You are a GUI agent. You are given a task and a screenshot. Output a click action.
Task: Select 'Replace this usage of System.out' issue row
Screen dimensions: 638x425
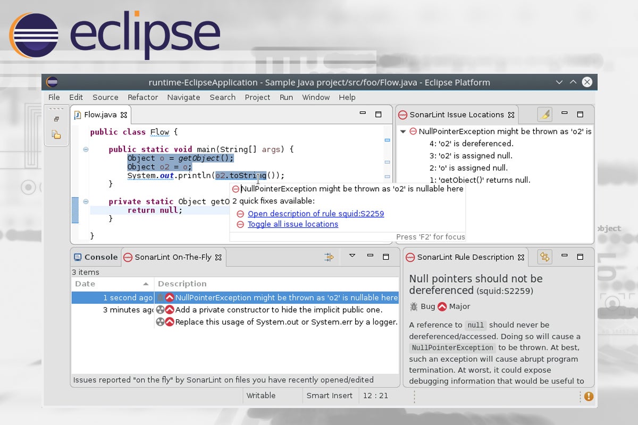click(235, 322)
